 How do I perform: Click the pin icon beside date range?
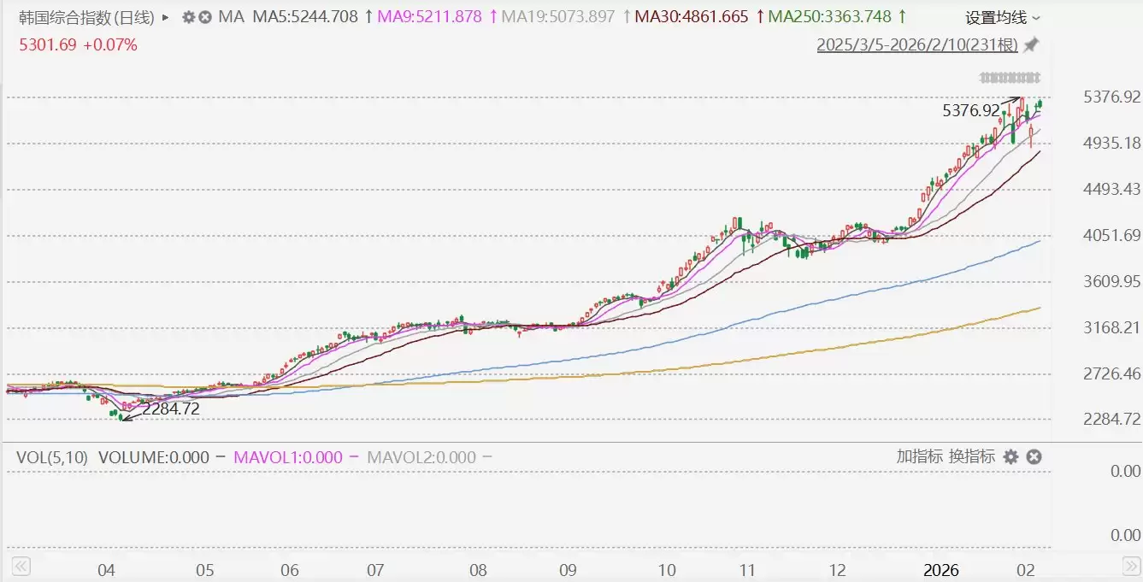click(1032, 44)
